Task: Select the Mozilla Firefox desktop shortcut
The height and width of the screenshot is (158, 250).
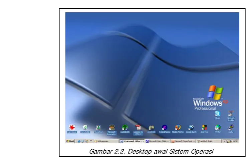Action: pyautogui.click(x=178, y=129)
